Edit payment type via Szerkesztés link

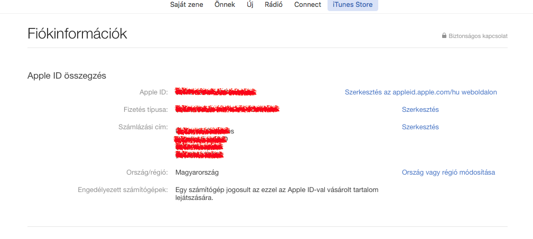(420, 109)
